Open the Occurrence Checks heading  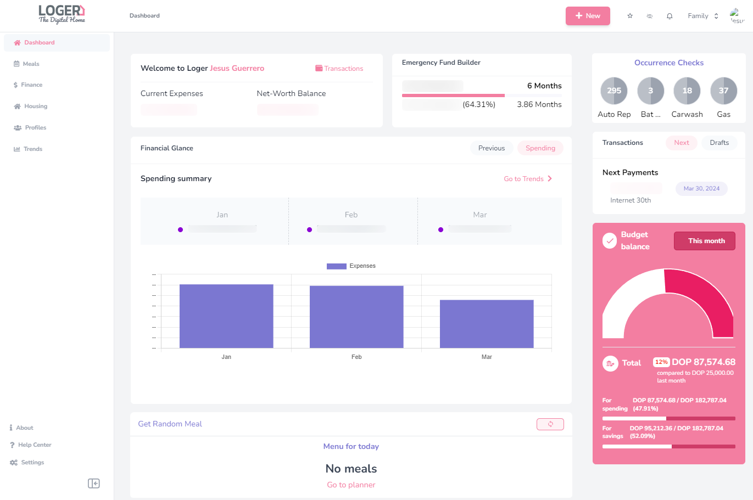click(669, 63)
